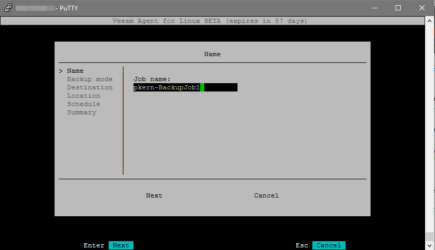
Task: Select the Destination wizard step
Action: (x=89, y=87)
